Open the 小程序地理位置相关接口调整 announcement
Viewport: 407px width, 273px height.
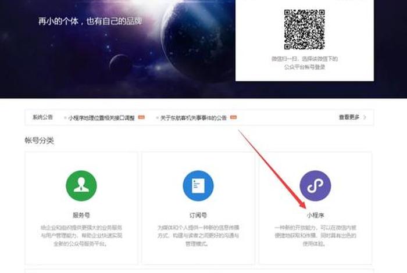pos(101,117)
